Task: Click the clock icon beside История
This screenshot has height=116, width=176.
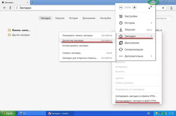Action: click(121, 23)
